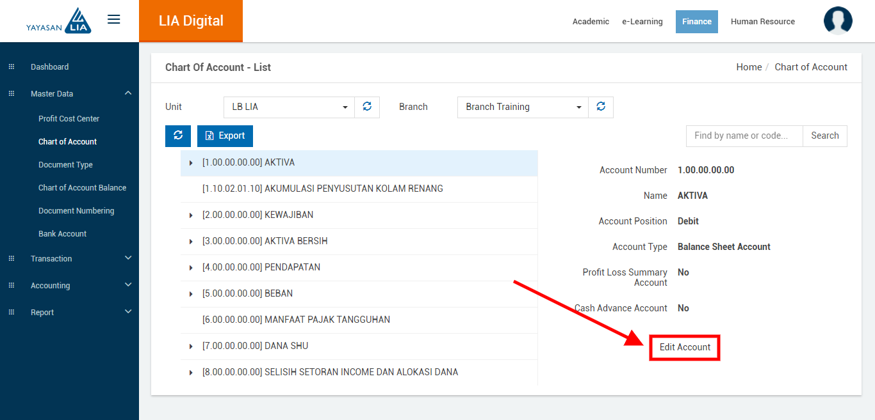Viewport: 875px width, 420px height.
Task: Click the Dashboard grid icon in sidebar
Action: point(12,67)
